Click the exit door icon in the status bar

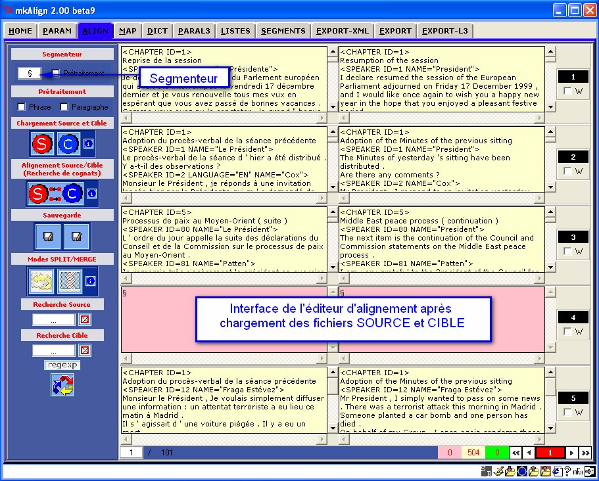point(589,471)
